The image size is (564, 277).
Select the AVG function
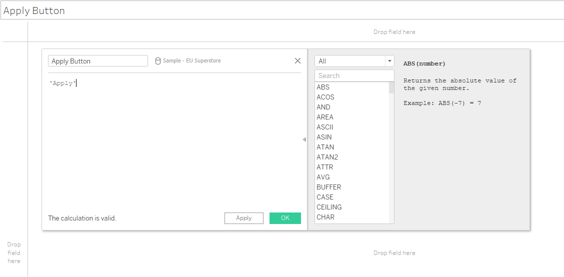pos(323,177)
